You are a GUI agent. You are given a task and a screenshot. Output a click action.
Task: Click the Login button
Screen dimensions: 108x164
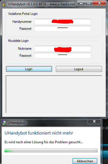[x=29, y=69]
